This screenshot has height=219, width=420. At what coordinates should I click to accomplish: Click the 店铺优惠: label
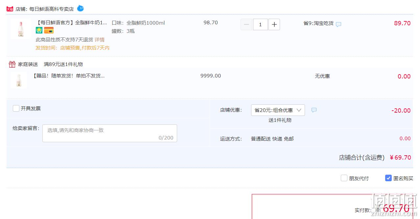231,110
